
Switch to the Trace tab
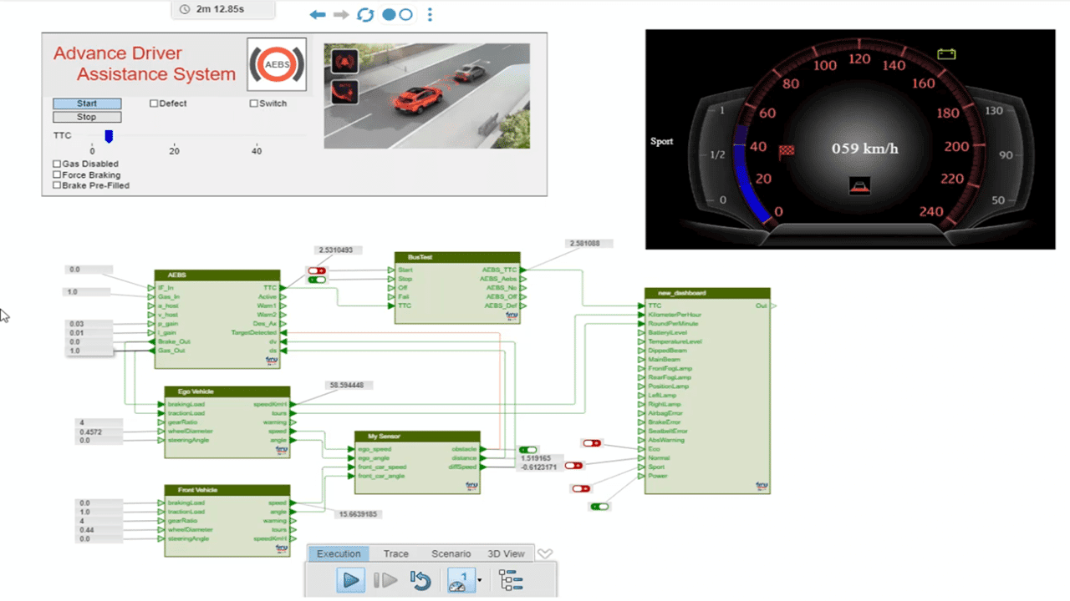point(395,553)
